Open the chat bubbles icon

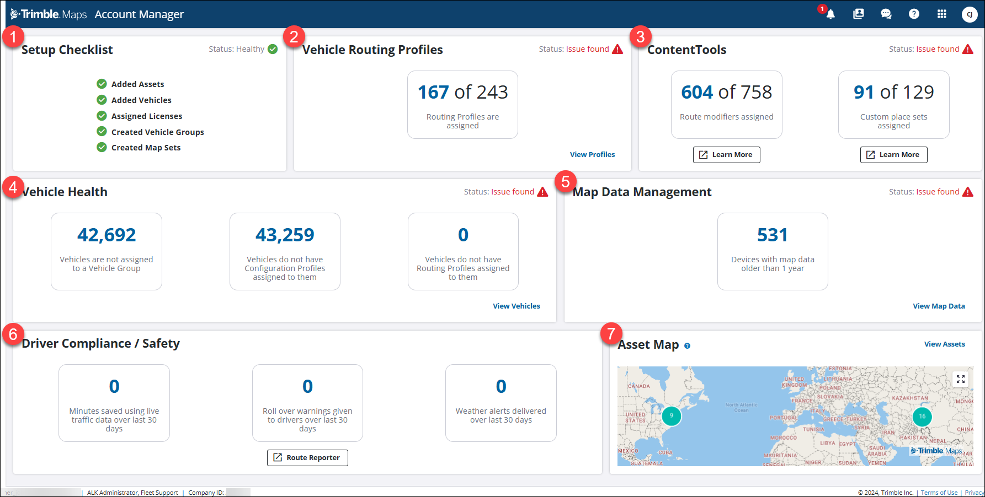[886, 14]
